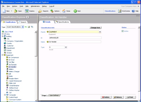This screenshot has height=102, width=141.
Task: Switch to the Search tab
Action: click(x=22, y=22)
